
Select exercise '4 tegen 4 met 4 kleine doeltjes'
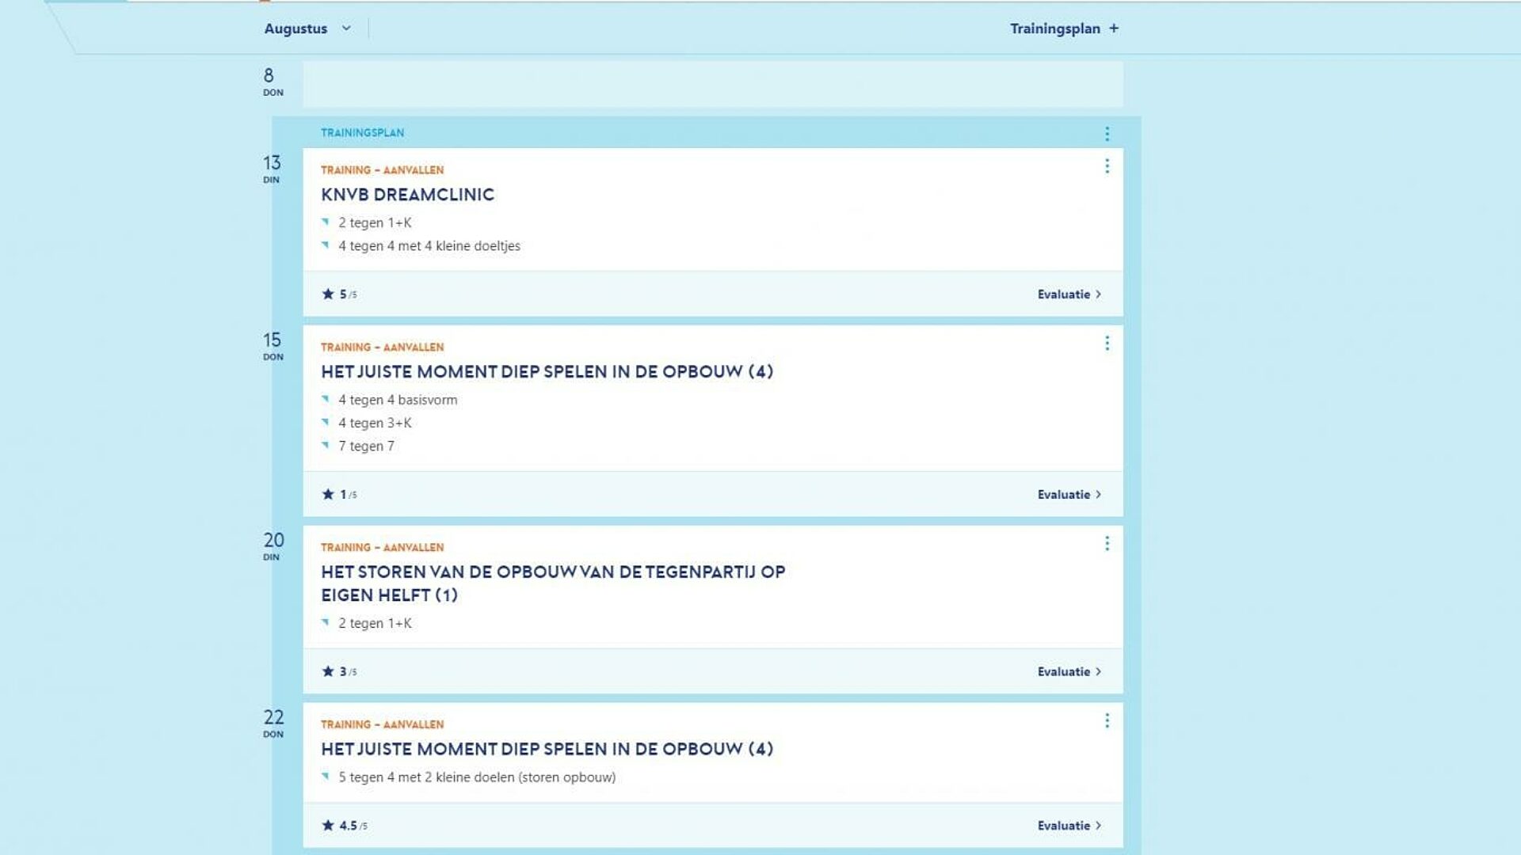(x=429, y=246)
